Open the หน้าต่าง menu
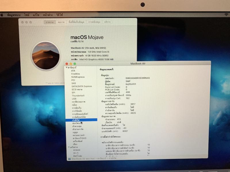Viewport: 230px width, 172px height. 48,15
